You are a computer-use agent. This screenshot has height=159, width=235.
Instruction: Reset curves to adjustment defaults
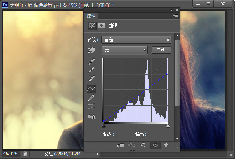tap(143, 146)
